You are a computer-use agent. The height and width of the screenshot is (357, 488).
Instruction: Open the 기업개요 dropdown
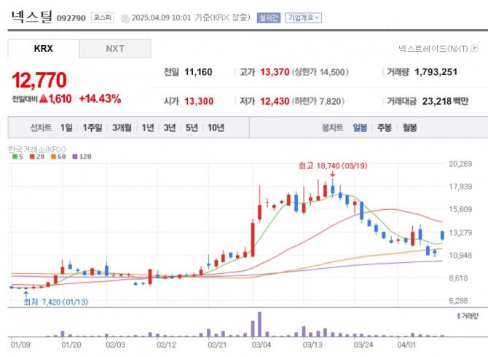(x=304, y=17)
